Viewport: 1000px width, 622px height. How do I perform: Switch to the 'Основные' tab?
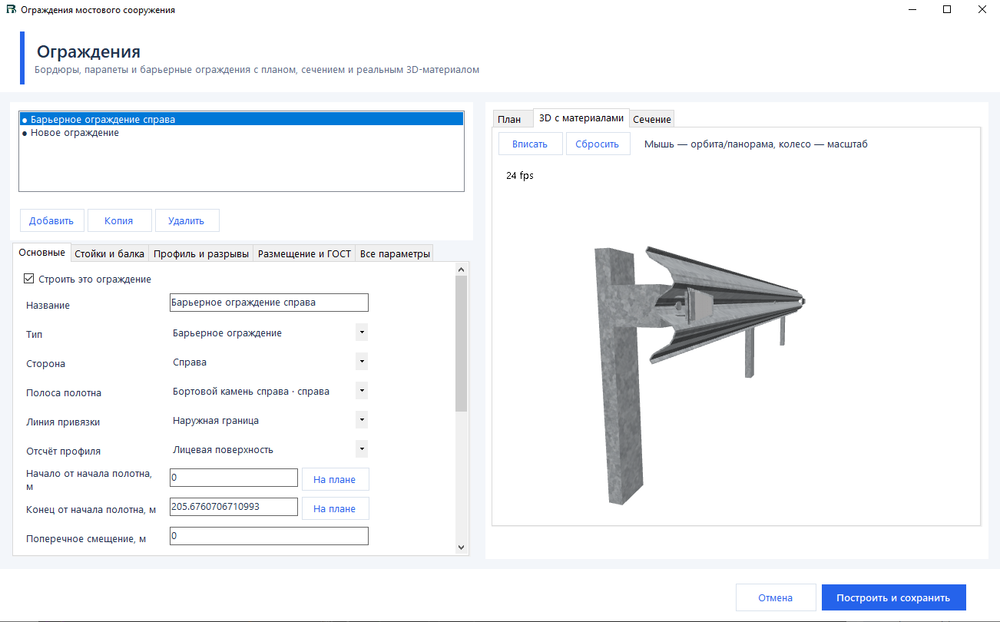coord(41,253)
